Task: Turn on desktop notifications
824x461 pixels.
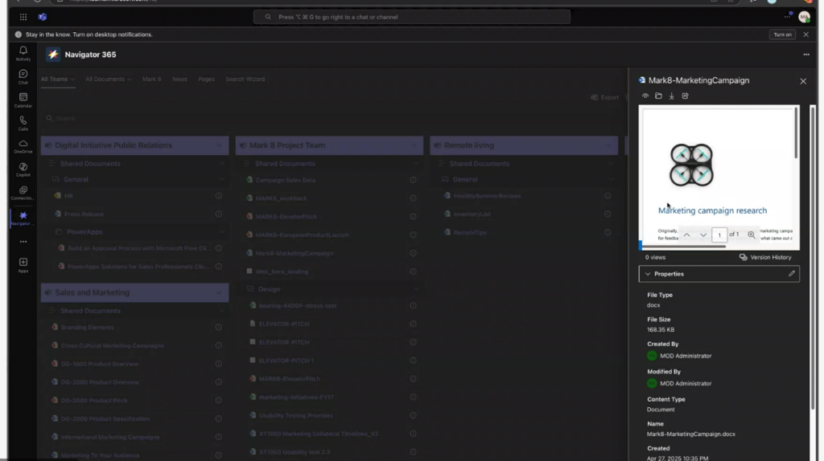Action: tap(782, 35)
